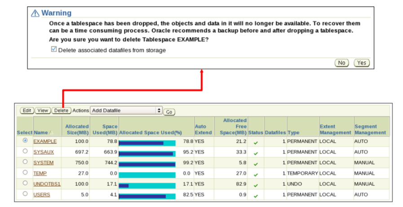Confirm deletion with the Yes button

click(x=362, y=63)
